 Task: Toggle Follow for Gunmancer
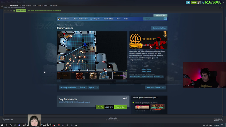[82, 87]
